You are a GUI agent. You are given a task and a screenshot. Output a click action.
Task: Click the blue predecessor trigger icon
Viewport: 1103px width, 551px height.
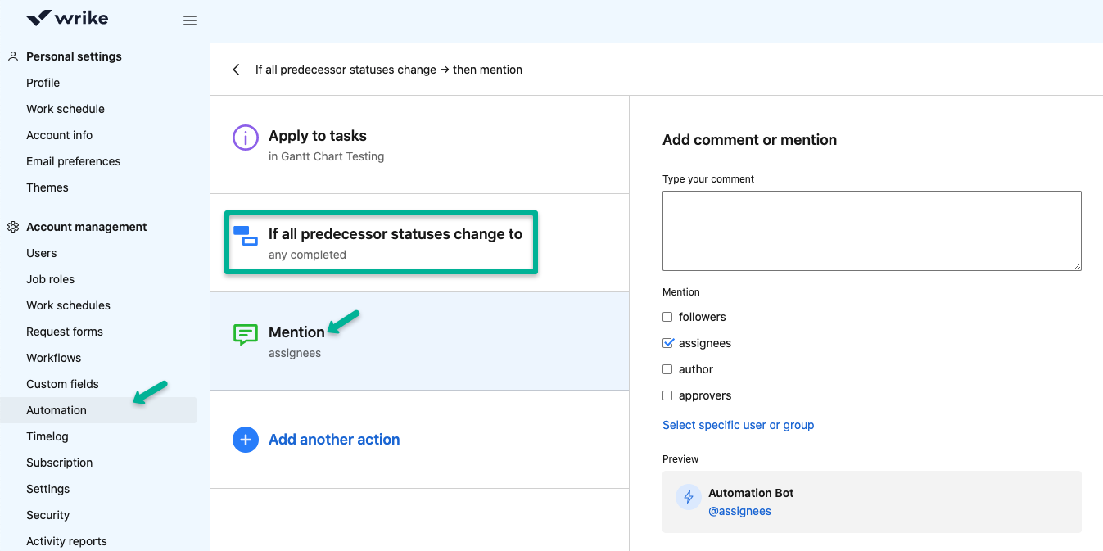(245, 236)
